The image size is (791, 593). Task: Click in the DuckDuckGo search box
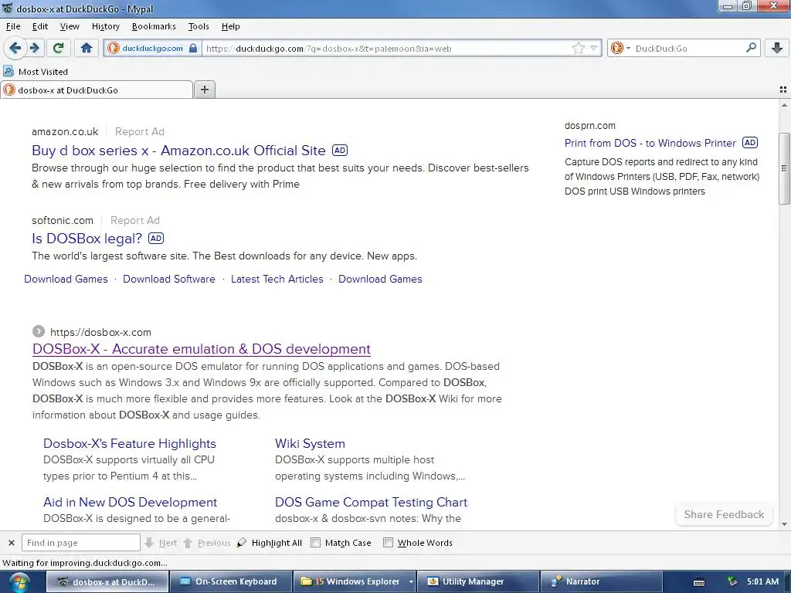(x=687, y=49)
